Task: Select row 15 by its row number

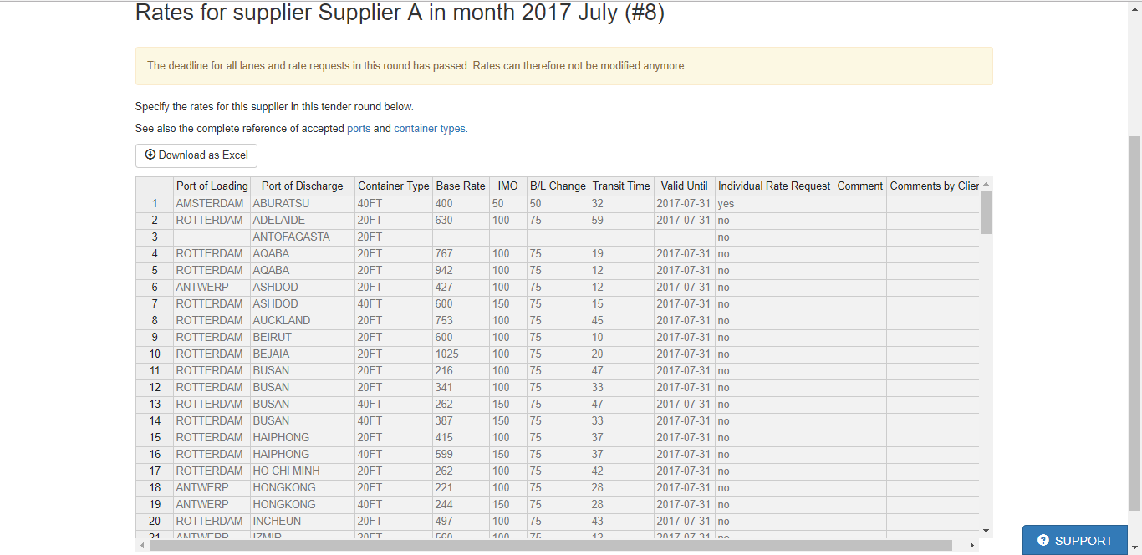Action: (155, 437)
